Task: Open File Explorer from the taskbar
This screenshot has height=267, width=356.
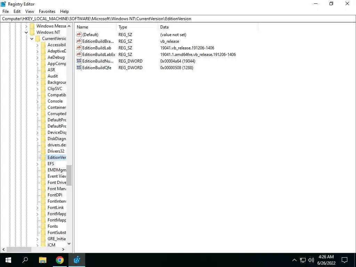Action: [x=42, y=260]
